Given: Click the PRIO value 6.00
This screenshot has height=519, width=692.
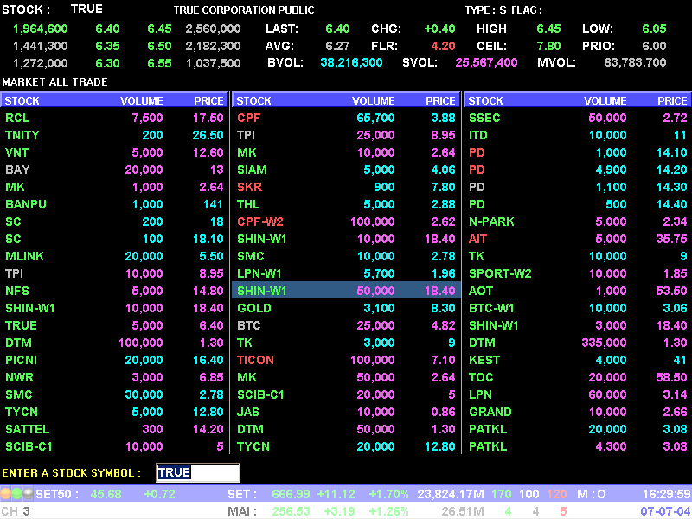Looking at the screenshot, I should pos(654,46).
